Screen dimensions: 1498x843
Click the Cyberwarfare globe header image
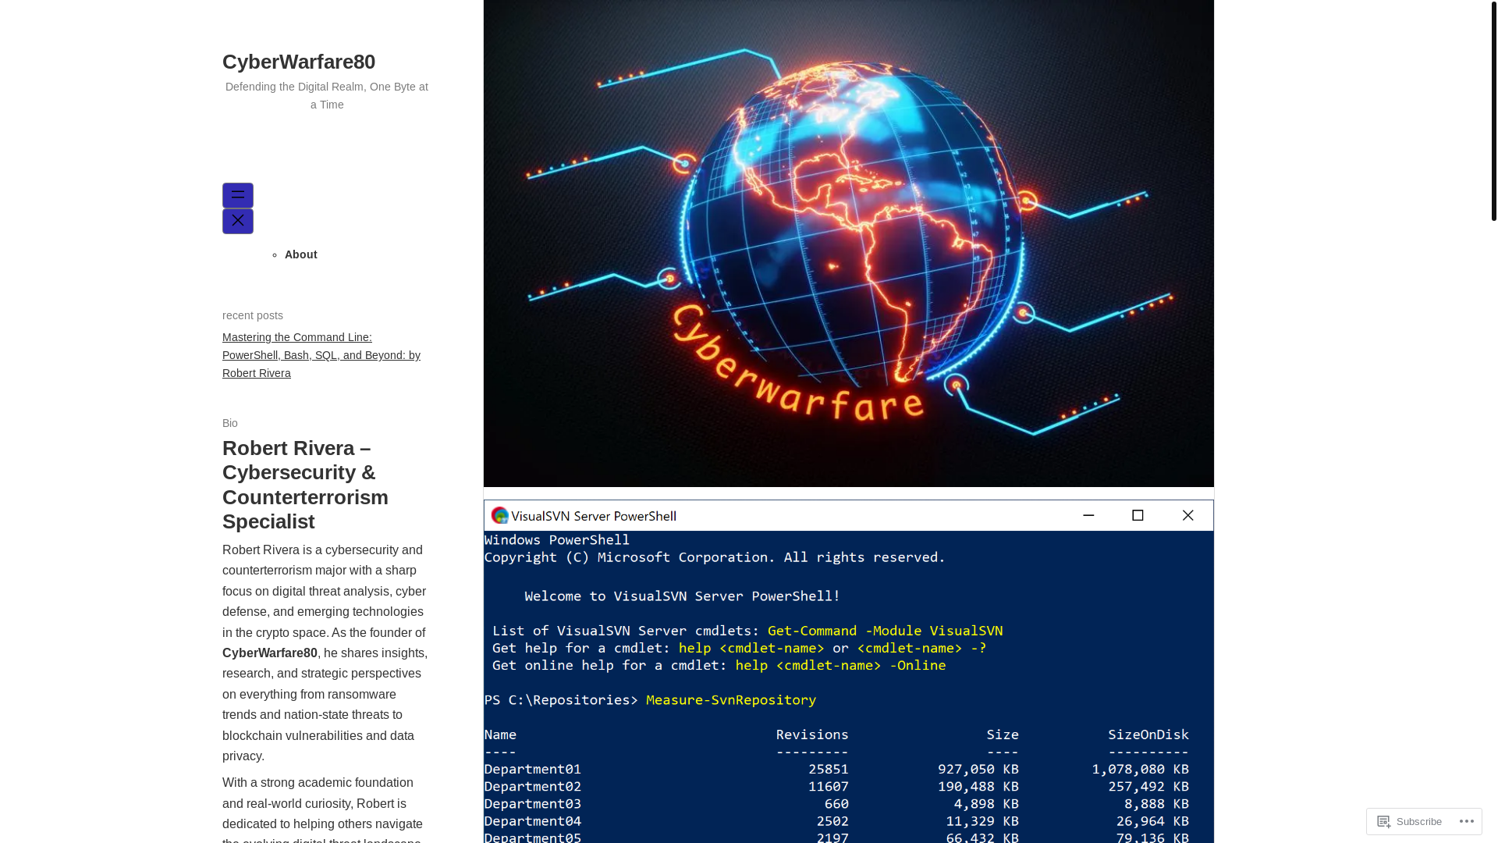tap(849, 244)
